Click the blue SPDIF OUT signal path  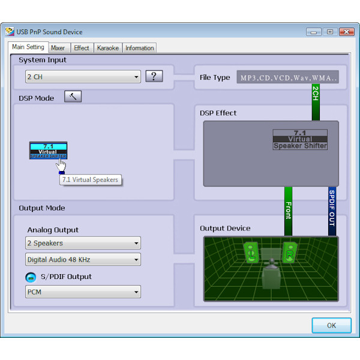pos(332,211)
